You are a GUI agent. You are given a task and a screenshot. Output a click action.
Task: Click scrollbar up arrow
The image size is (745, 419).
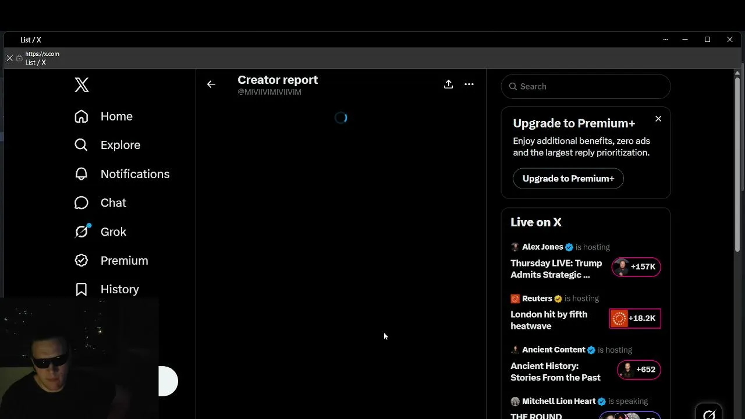point(737,72)
